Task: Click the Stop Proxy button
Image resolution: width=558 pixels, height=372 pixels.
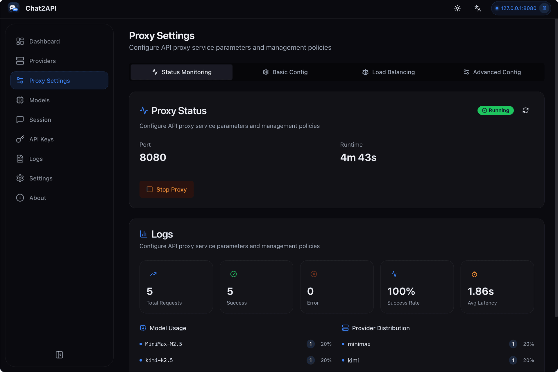Action: (x=167, y=189)
